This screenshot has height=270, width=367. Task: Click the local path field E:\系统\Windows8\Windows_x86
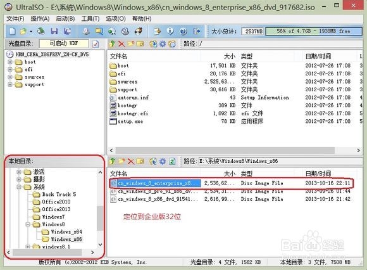coord(280,161)
